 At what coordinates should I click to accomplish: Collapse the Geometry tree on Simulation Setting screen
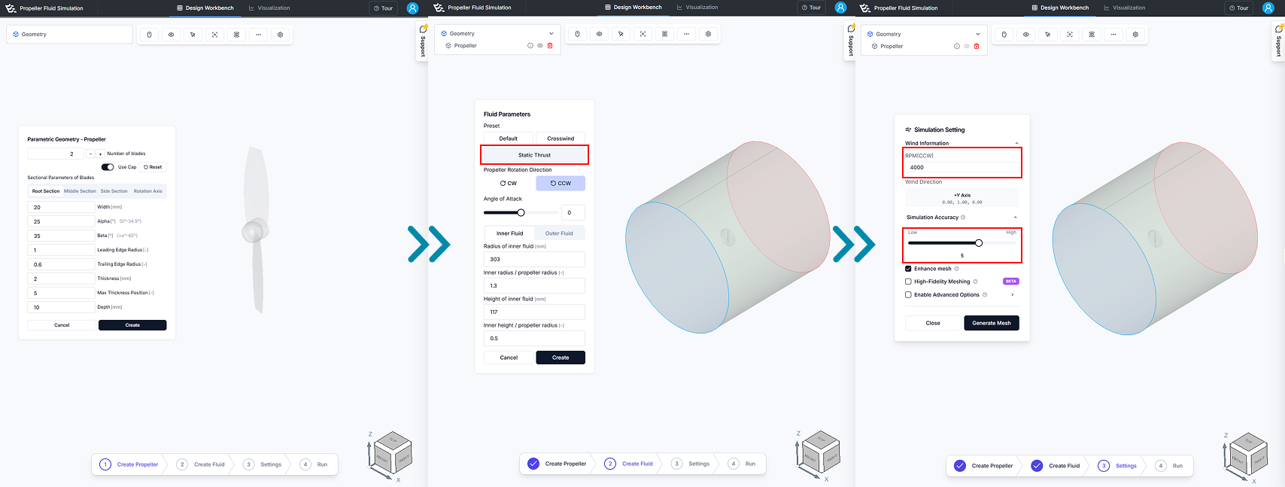[x=978, y=35]
